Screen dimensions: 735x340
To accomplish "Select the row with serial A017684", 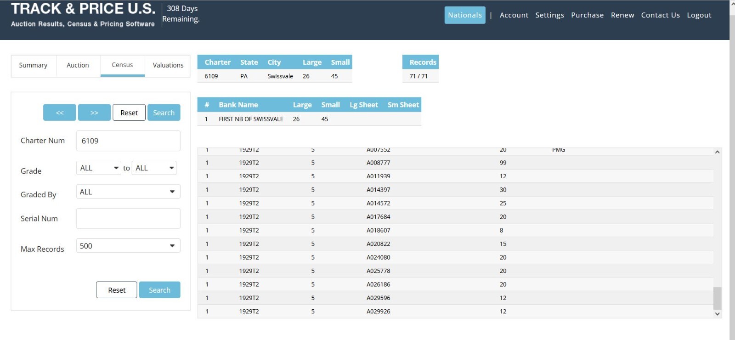I will coord(455,217).
